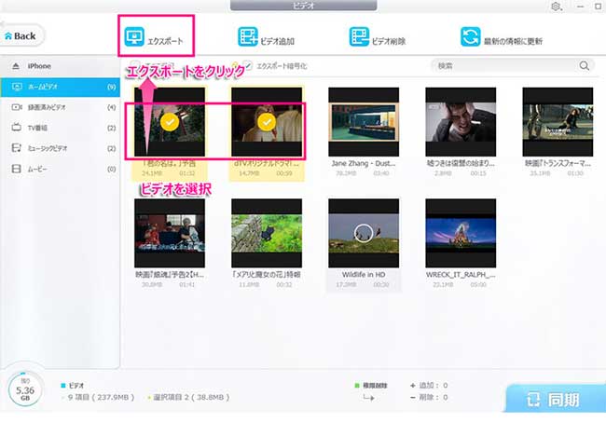Click the Wildlife in HD file name
The image size is (606, 423).
tap(364, 275)
